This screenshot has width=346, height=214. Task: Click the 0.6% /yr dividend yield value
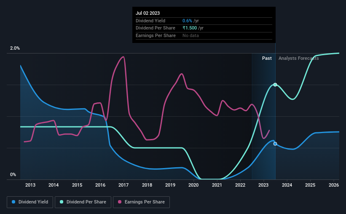[190, 21]
